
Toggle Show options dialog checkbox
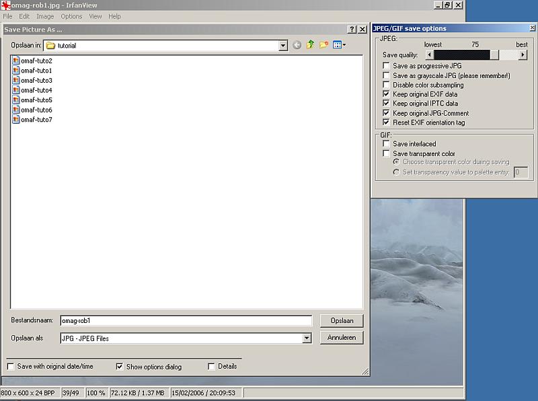(x=120, y=367)
